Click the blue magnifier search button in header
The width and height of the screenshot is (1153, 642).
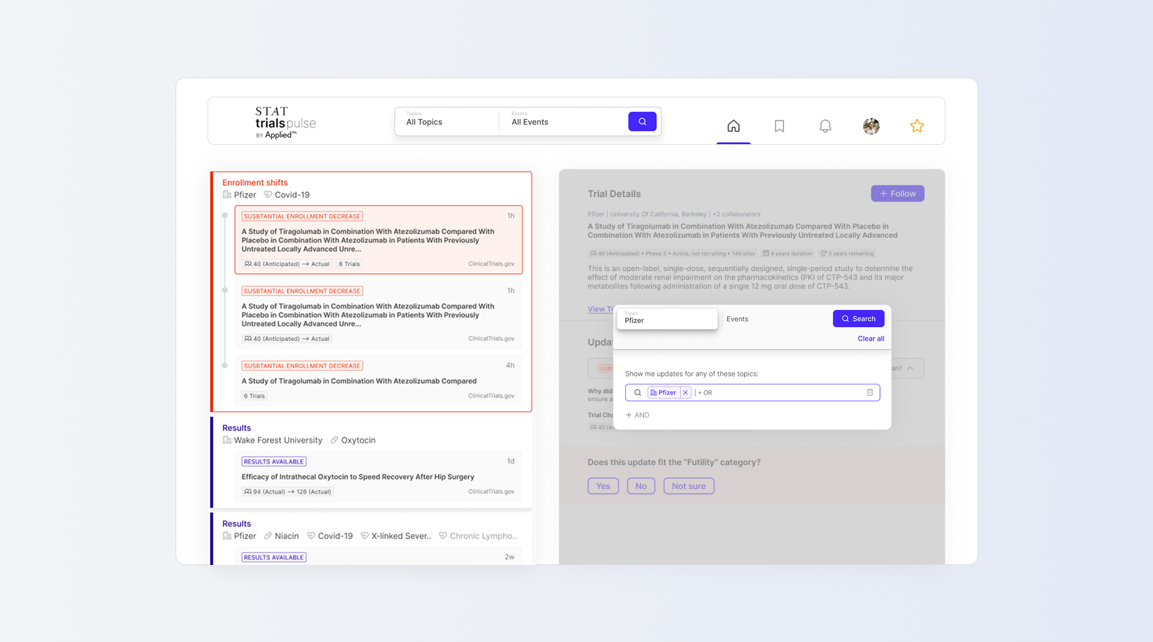(642, 121)
